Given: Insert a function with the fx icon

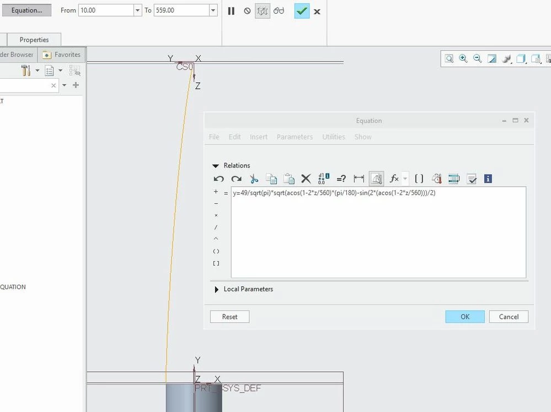Looking at the screenshot, I should (x=394, y=178).
